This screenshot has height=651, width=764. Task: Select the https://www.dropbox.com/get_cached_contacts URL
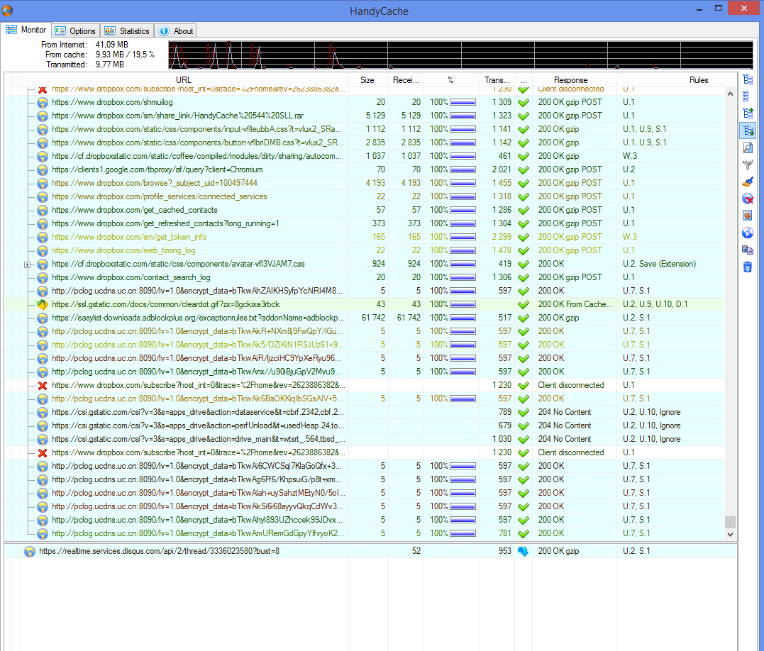[135, 210]
